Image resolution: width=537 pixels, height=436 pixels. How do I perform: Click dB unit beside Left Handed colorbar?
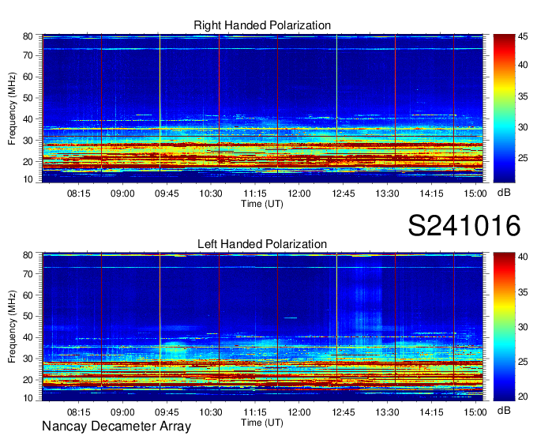(504, 410)
